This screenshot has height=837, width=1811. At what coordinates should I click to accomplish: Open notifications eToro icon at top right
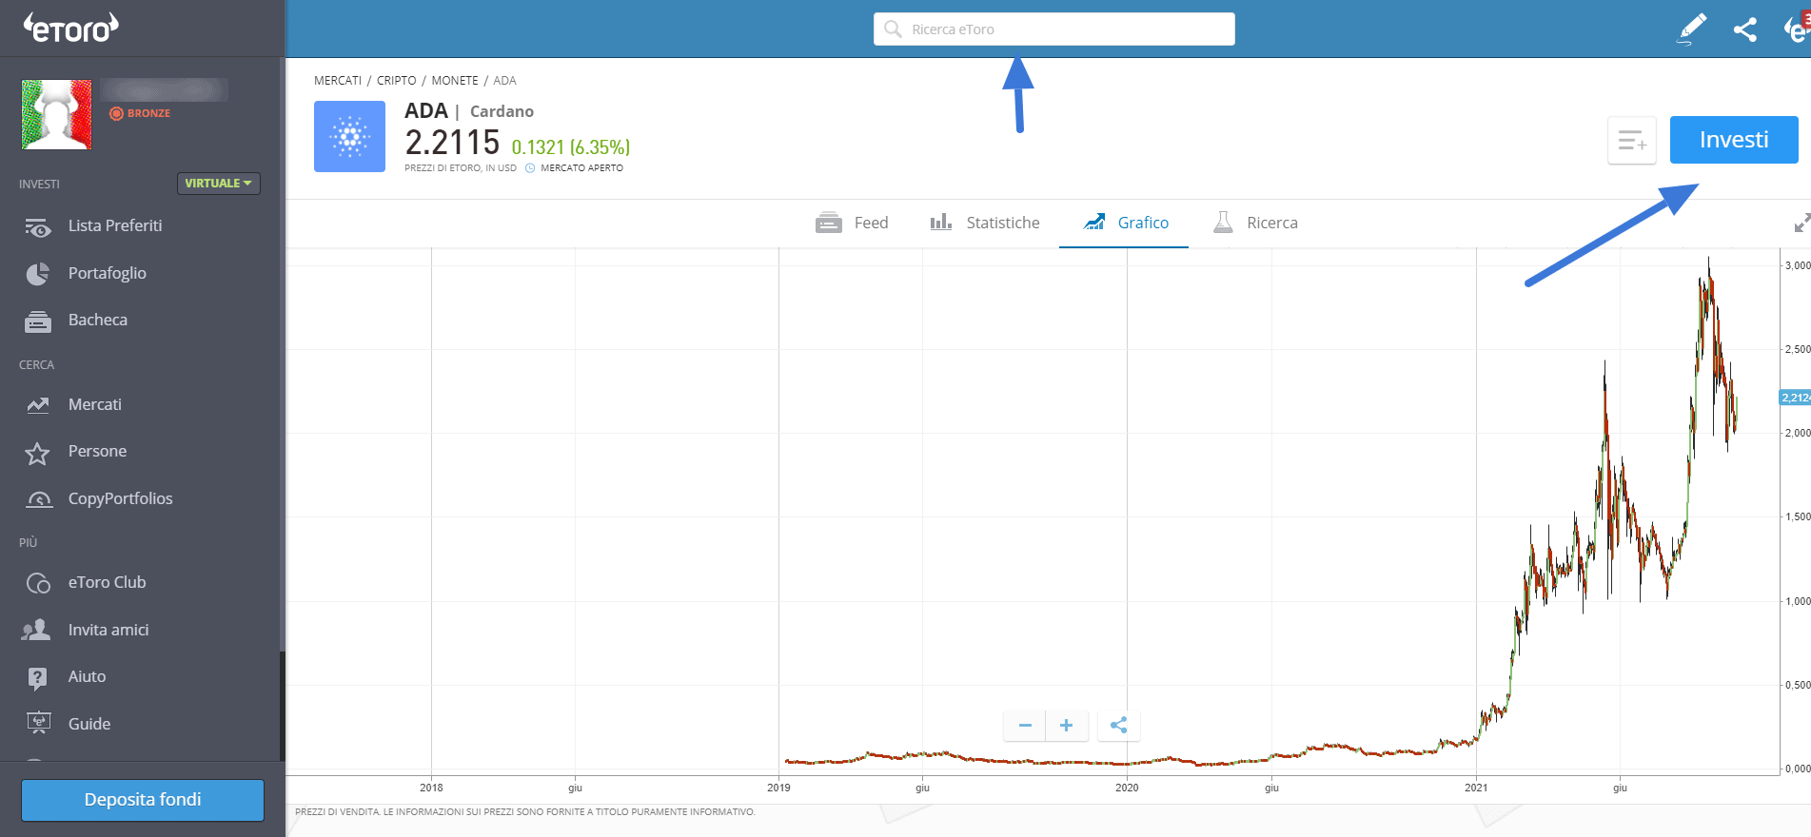tap(1797, 29)
